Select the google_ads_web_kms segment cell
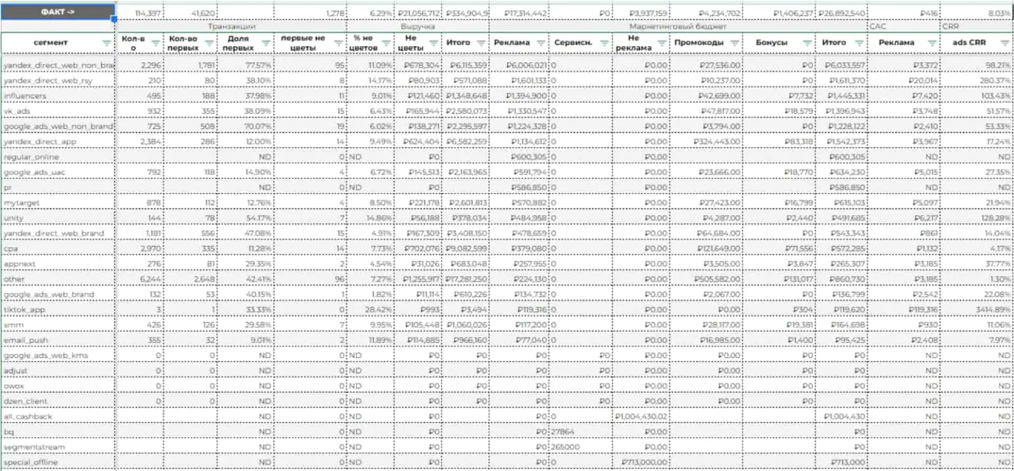Screen dimensions: 1014x471 pyautogui.click(x=58, y=355)
